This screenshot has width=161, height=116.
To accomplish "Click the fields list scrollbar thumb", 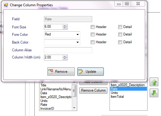I will [x=74, y=91].
